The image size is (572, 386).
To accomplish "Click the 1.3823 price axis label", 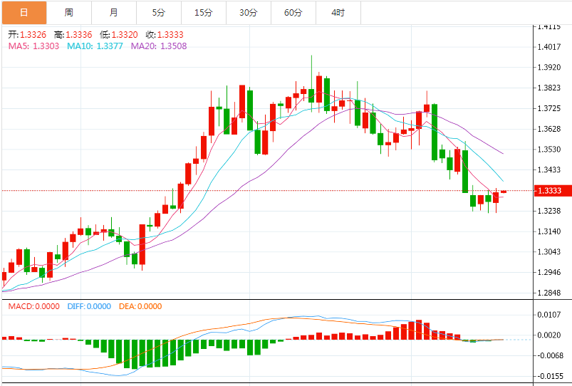I will point(549,88).
